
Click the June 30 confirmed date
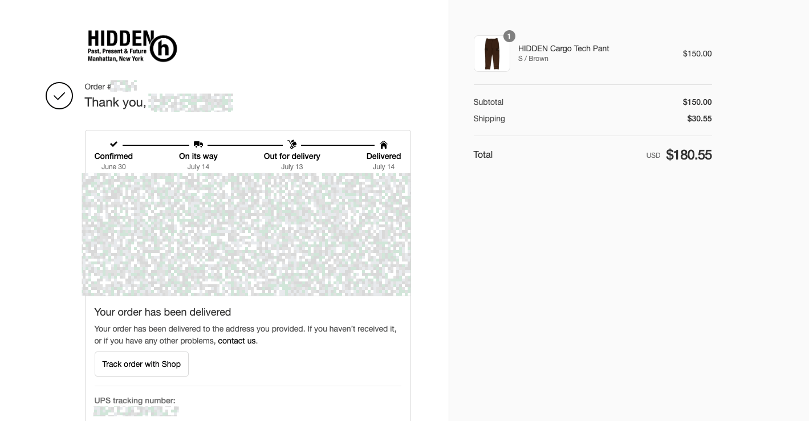pyautogui.click(x=113, y=167)
